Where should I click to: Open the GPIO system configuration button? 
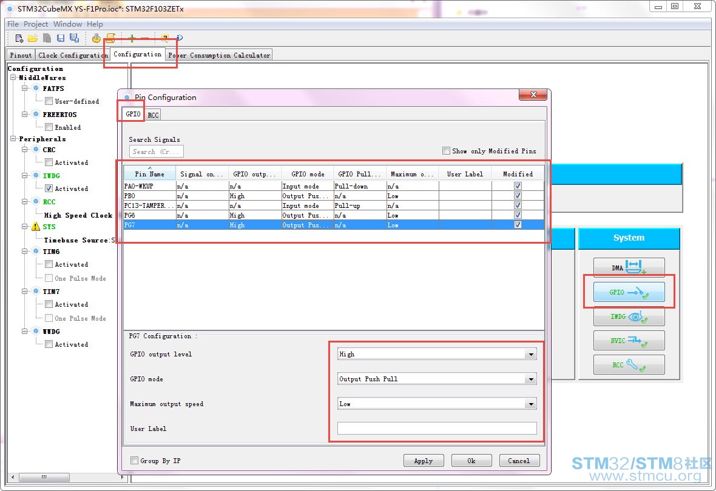point(629,292)
